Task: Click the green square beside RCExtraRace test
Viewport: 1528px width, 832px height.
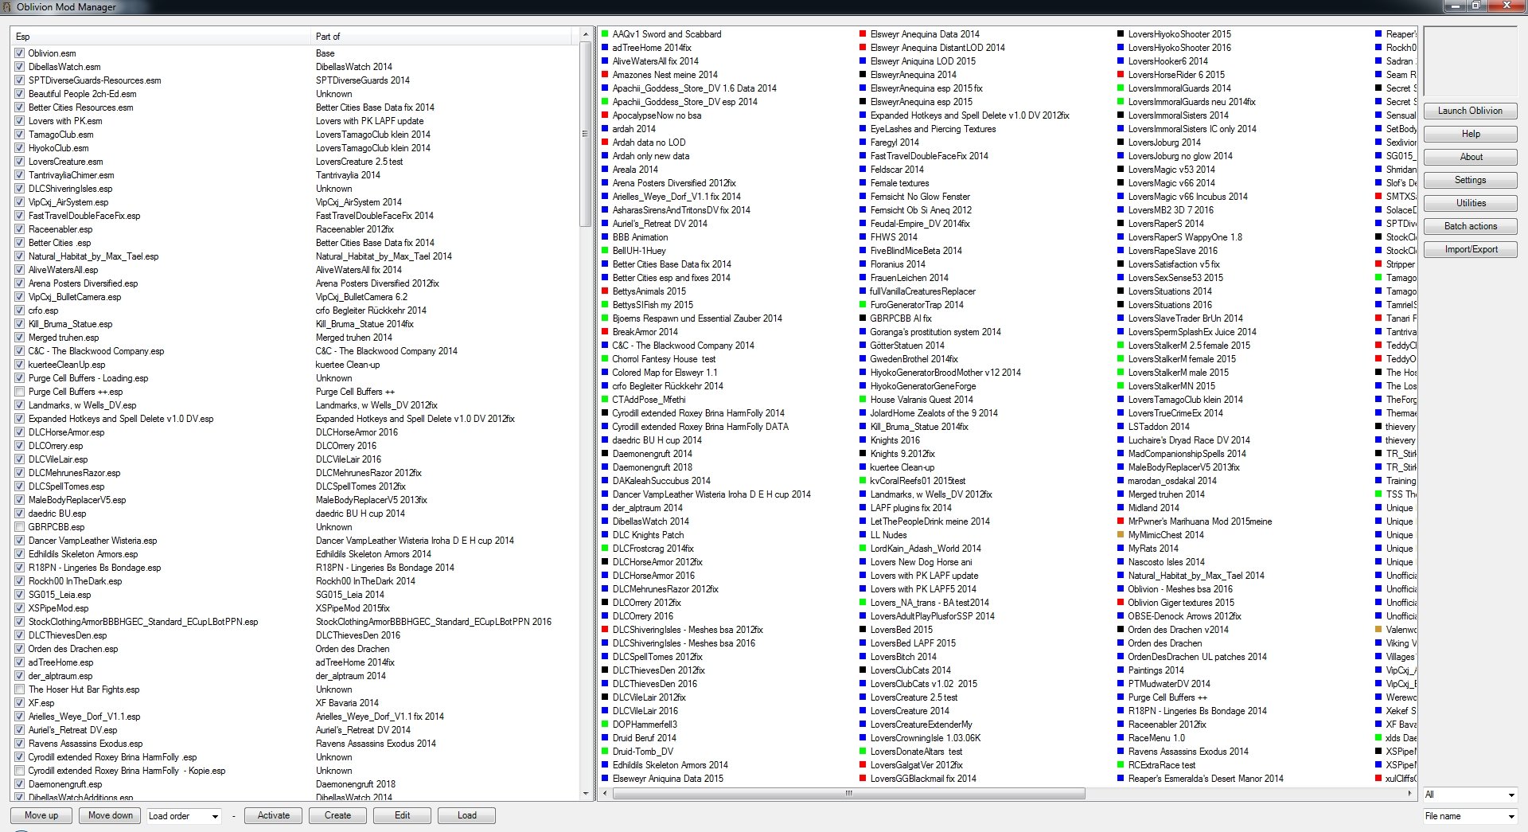Action: click(x=1121, y=765)
